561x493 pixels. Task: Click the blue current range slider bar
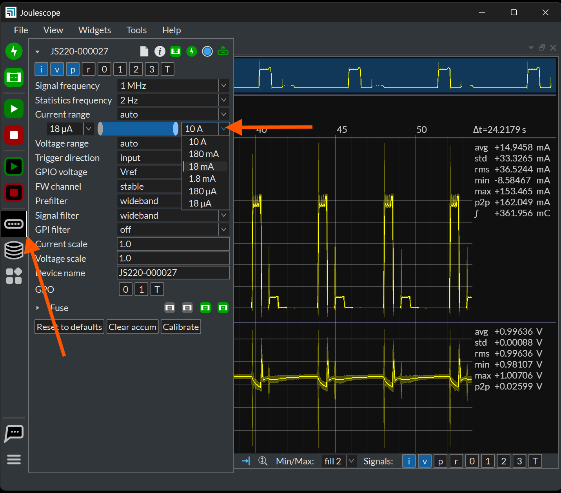click(x=138, y=129)
